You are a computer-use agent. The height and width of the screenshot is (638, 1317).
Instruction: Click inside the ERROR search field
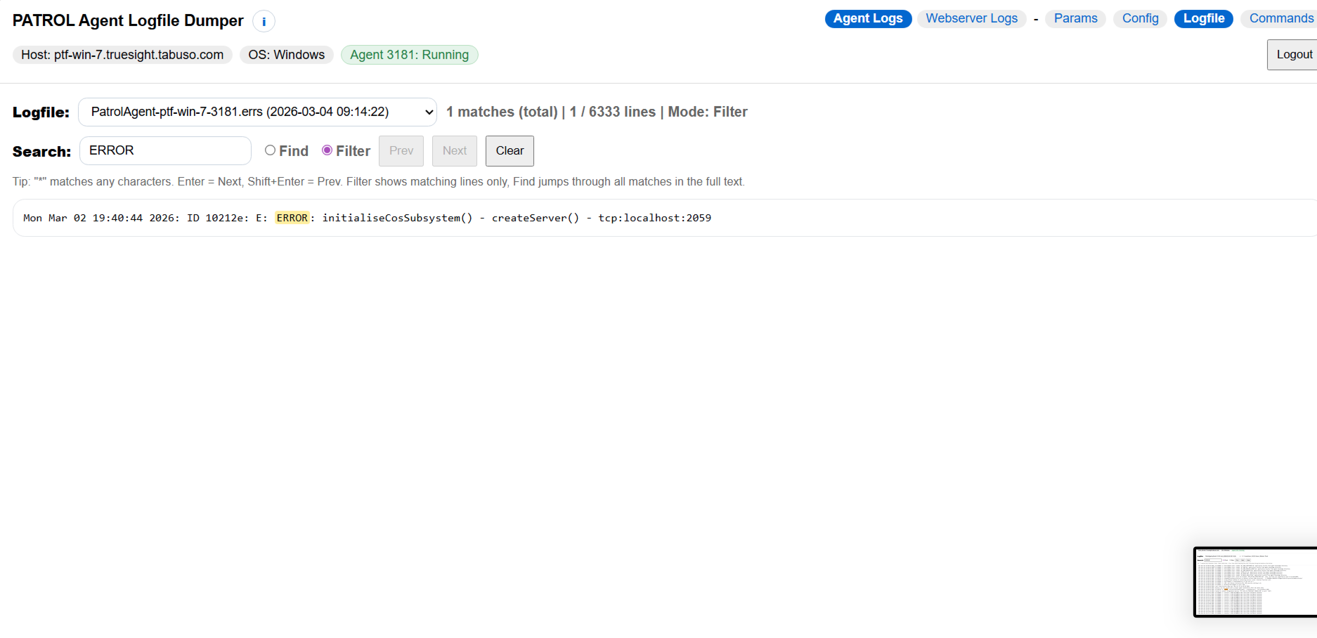point(164,150)
